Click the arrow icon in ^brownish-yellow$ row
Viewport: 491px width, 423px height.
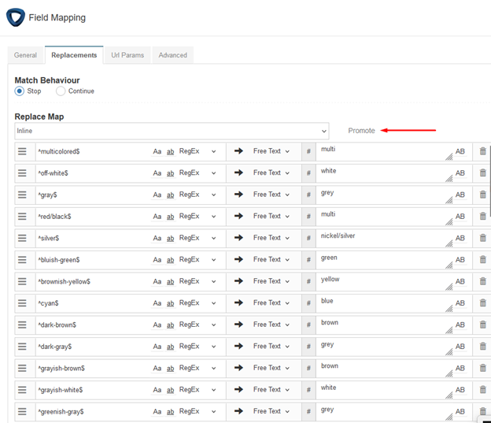click(238, 281)
